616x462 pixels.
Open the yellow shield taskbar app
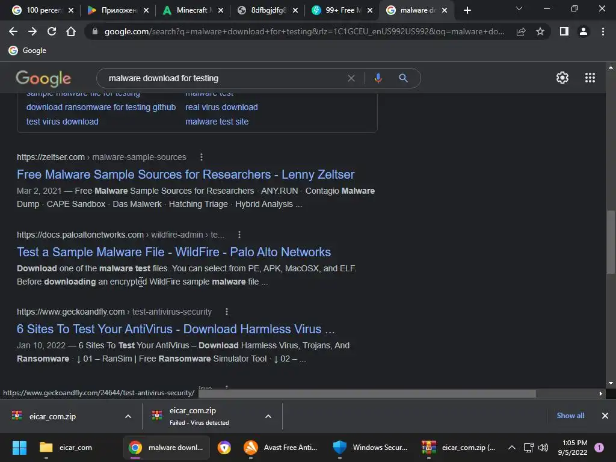(x=224, y=448)
